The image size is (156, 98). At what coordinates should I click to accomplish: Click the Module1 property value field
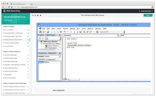[52, 62]
